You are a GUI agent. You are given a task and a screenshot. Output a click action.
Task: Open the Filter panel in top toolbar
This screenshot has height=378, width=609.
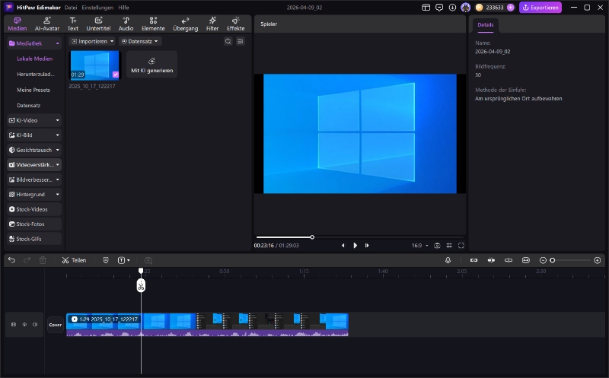(x=212, y=24)
